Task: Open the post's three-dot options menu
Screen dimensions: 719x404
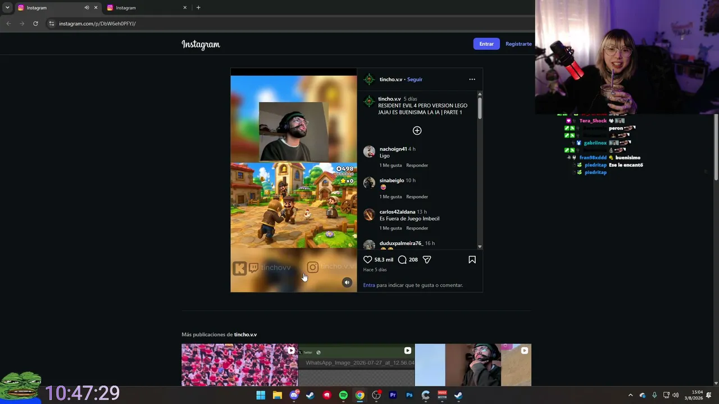Action: (472, 79)
